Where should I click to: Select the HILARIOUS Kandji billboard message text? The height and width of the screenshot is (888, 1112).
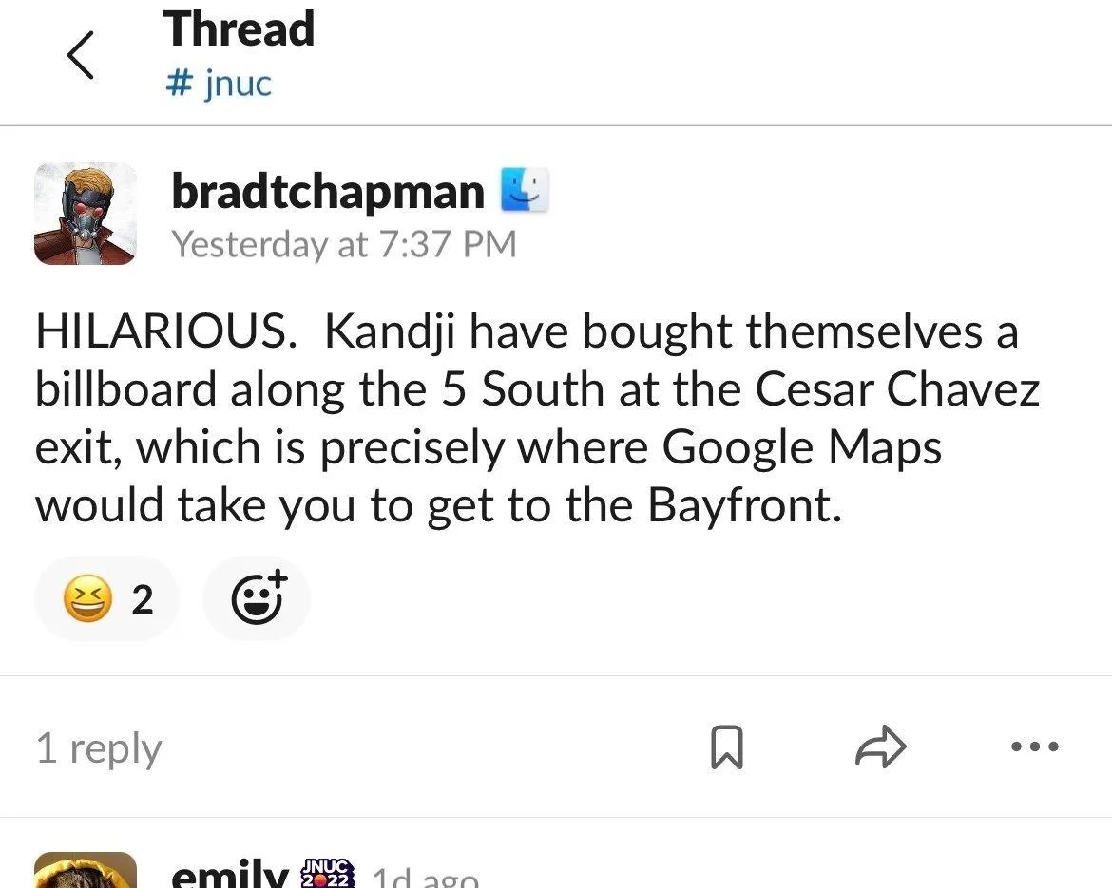(538, 418)
